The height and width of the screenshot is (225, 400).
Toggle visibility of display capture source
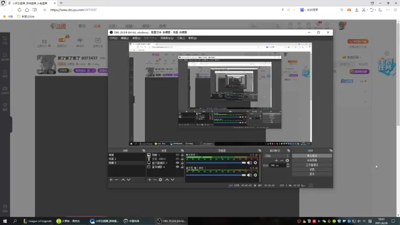coord(177,162)
